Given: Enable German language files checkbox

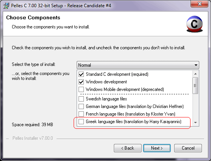Looking at the screenshot, I should coord(81,106).
